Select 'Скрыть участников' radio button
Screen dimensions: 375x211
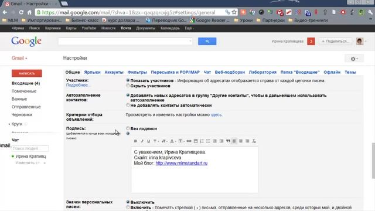pos(128,86)
